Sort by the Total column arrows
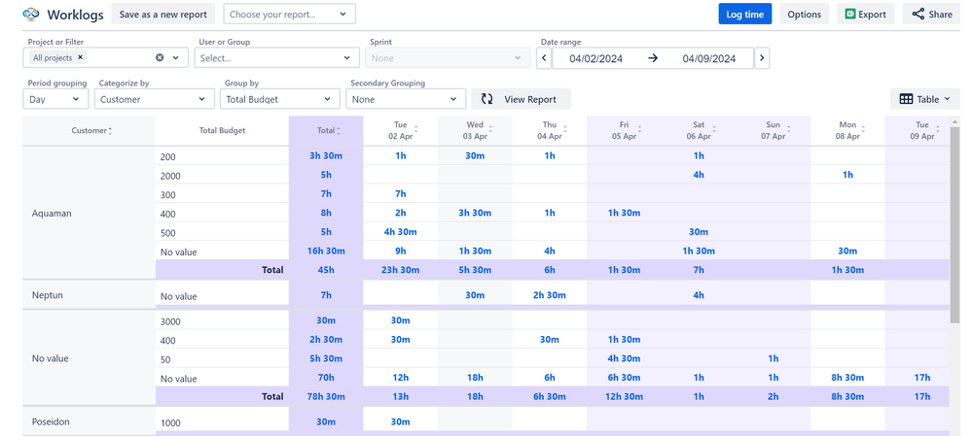The image size is (972, 436). [x=339, y=131]
